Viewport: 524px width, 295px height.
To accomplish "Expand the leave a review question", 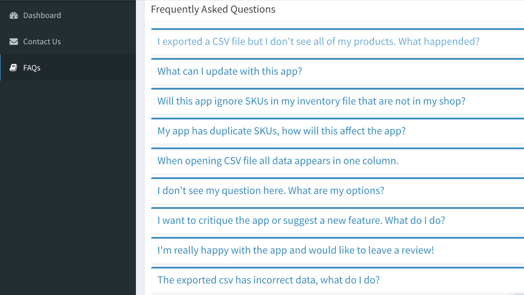I will point(296,250).
